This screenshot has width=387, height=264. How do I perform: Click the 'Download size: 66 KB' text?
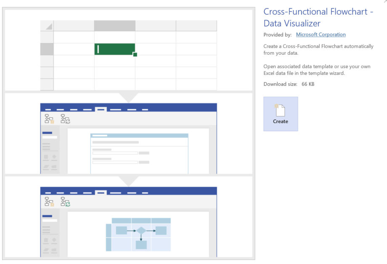(289, 84)
